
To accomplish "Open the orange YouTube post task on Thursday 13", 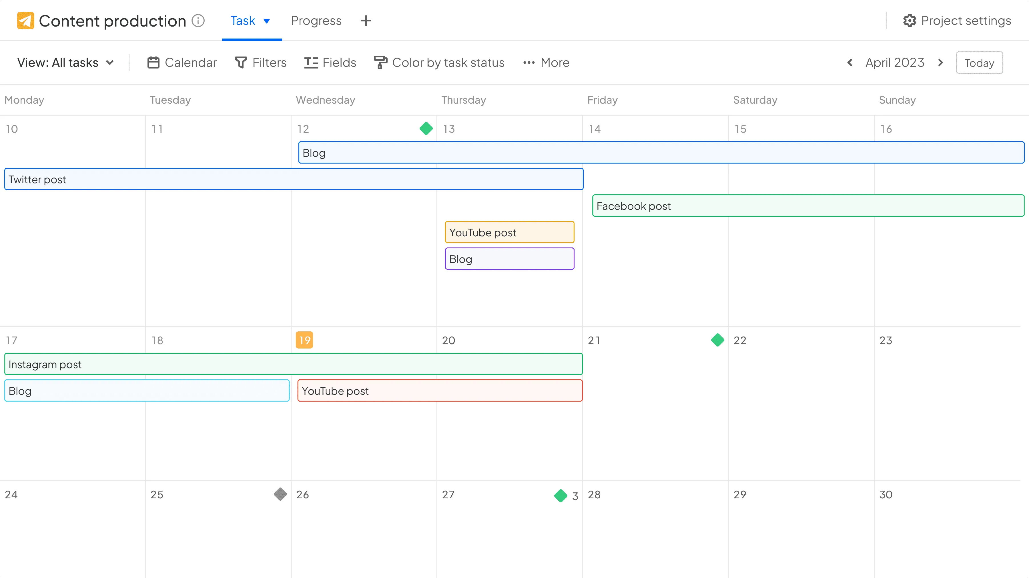I will [x=509, y=232].
